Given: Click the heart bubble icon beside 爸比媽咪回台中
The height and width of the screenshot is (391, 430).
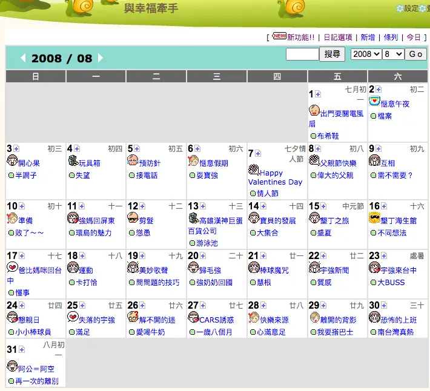Looking at the screenshot, I should pyautogui.click(x=12, y=267).
